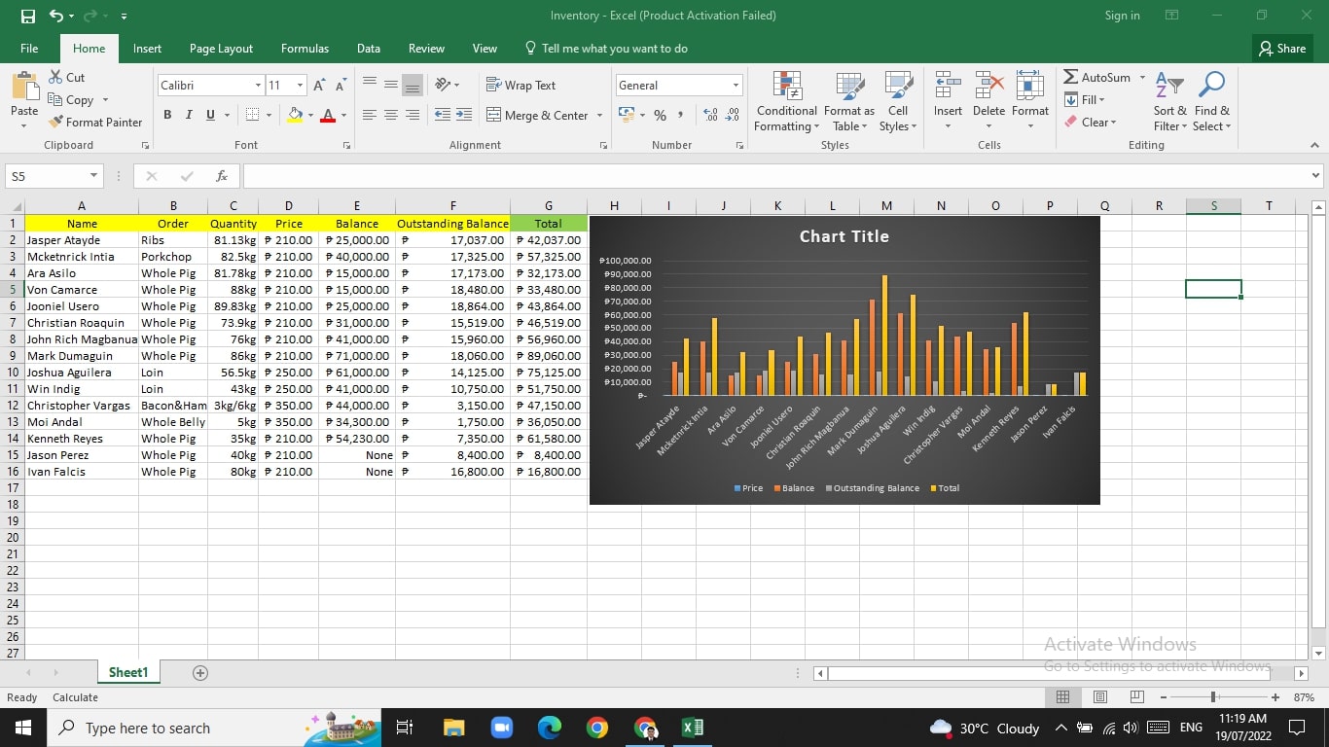1329x747 pixels.
Task: Toggle Wrap Text
Action: 521,86
